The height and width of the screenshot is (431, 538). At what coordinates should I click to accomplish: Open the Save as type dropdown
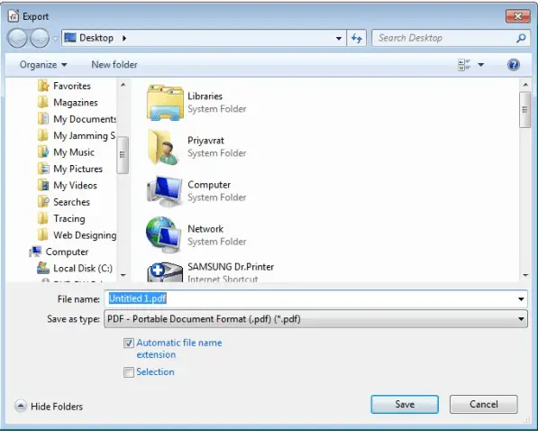click(315, 319)
